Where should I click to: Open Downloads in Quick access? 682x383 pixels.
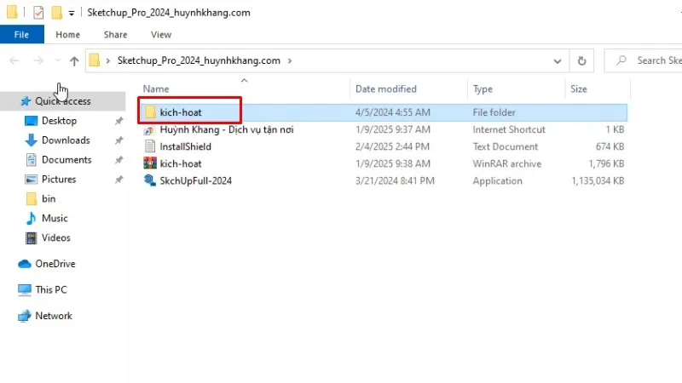[x=66, y=140]
